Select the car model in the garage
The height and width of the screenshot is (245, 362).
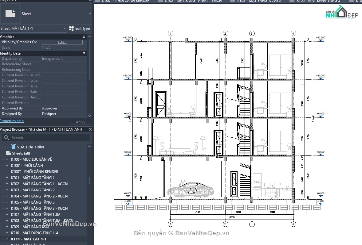point(191,189)
